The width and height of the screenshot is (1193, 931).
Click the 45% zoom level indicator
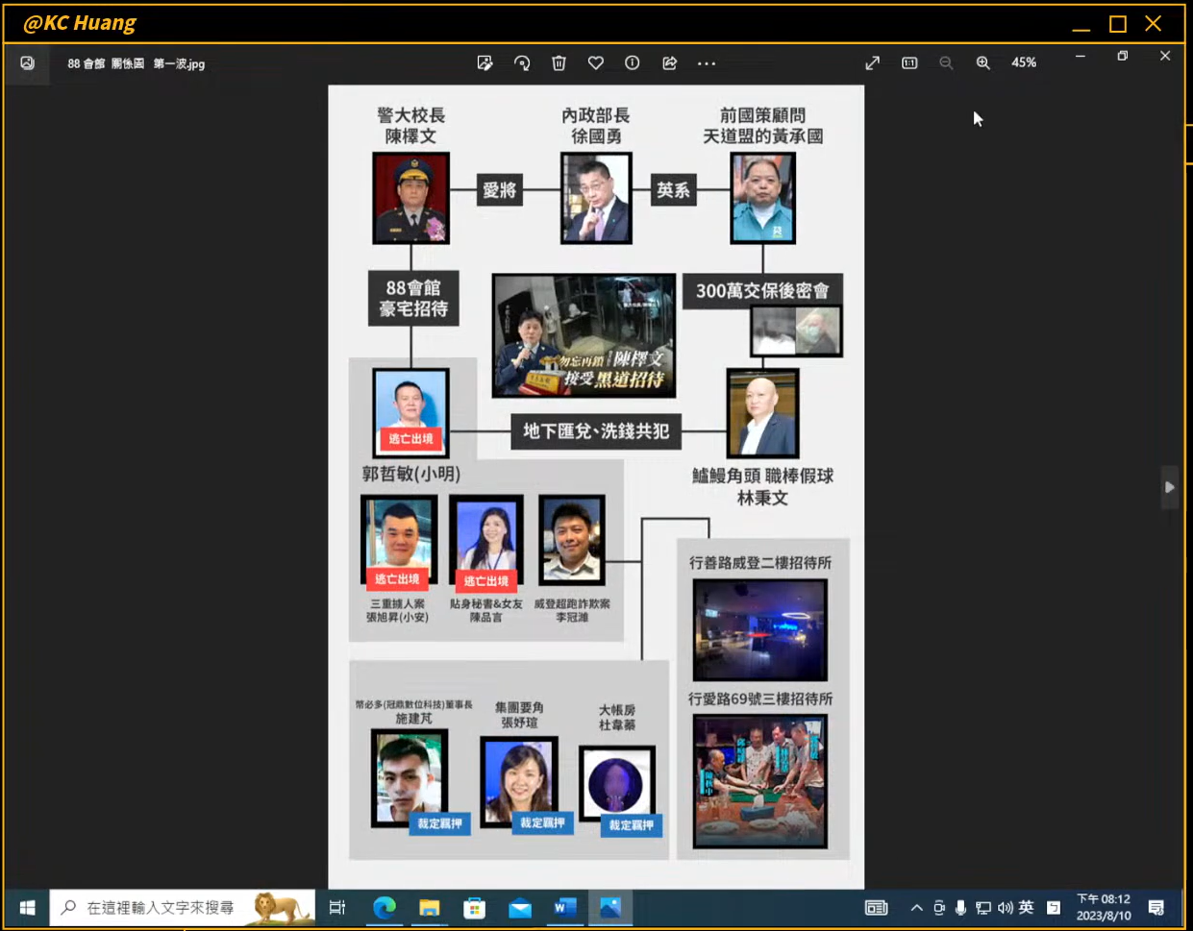1024,62
